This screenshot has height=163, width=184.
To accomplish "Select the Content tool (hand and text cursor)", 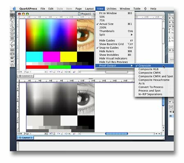I will (x=12, y=19).
